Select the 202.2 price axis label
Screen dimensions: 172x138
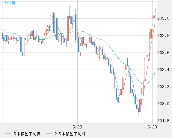(163, 87)
